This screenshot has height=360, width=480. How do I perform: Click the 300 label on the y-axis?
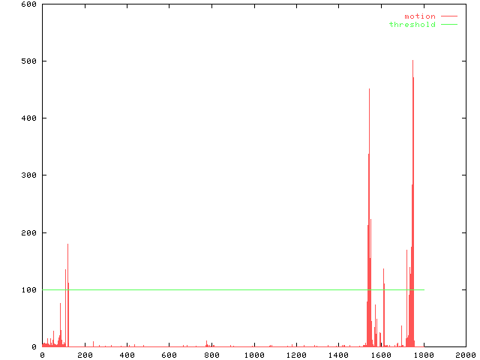(29, 175)
